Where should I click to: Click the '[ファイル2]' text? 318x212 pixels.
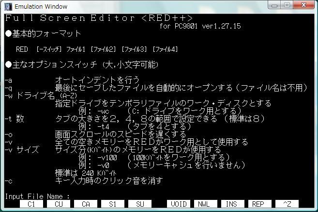(103, 49)
